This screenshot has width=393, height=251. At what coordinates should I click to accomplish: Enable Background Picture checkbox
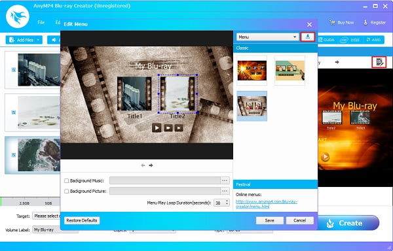click(x=66, y=191)
